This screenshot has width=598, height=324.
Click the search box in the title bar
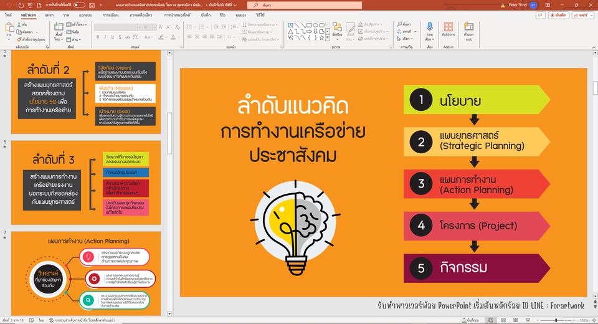tap(305, 5)
